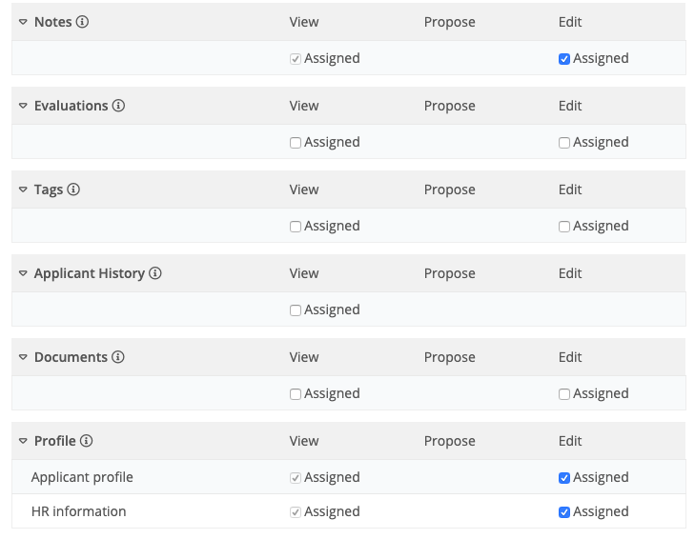Collapse the Notes section triangle

(23, 22)
